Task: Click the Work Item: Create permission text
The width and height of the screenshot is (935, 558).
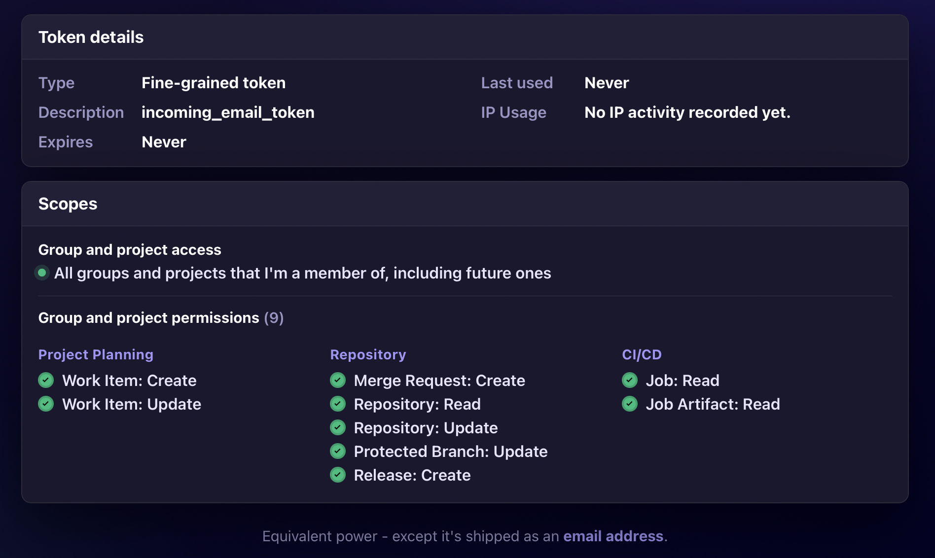Action: pyautogui.click(x=129, y=381)
